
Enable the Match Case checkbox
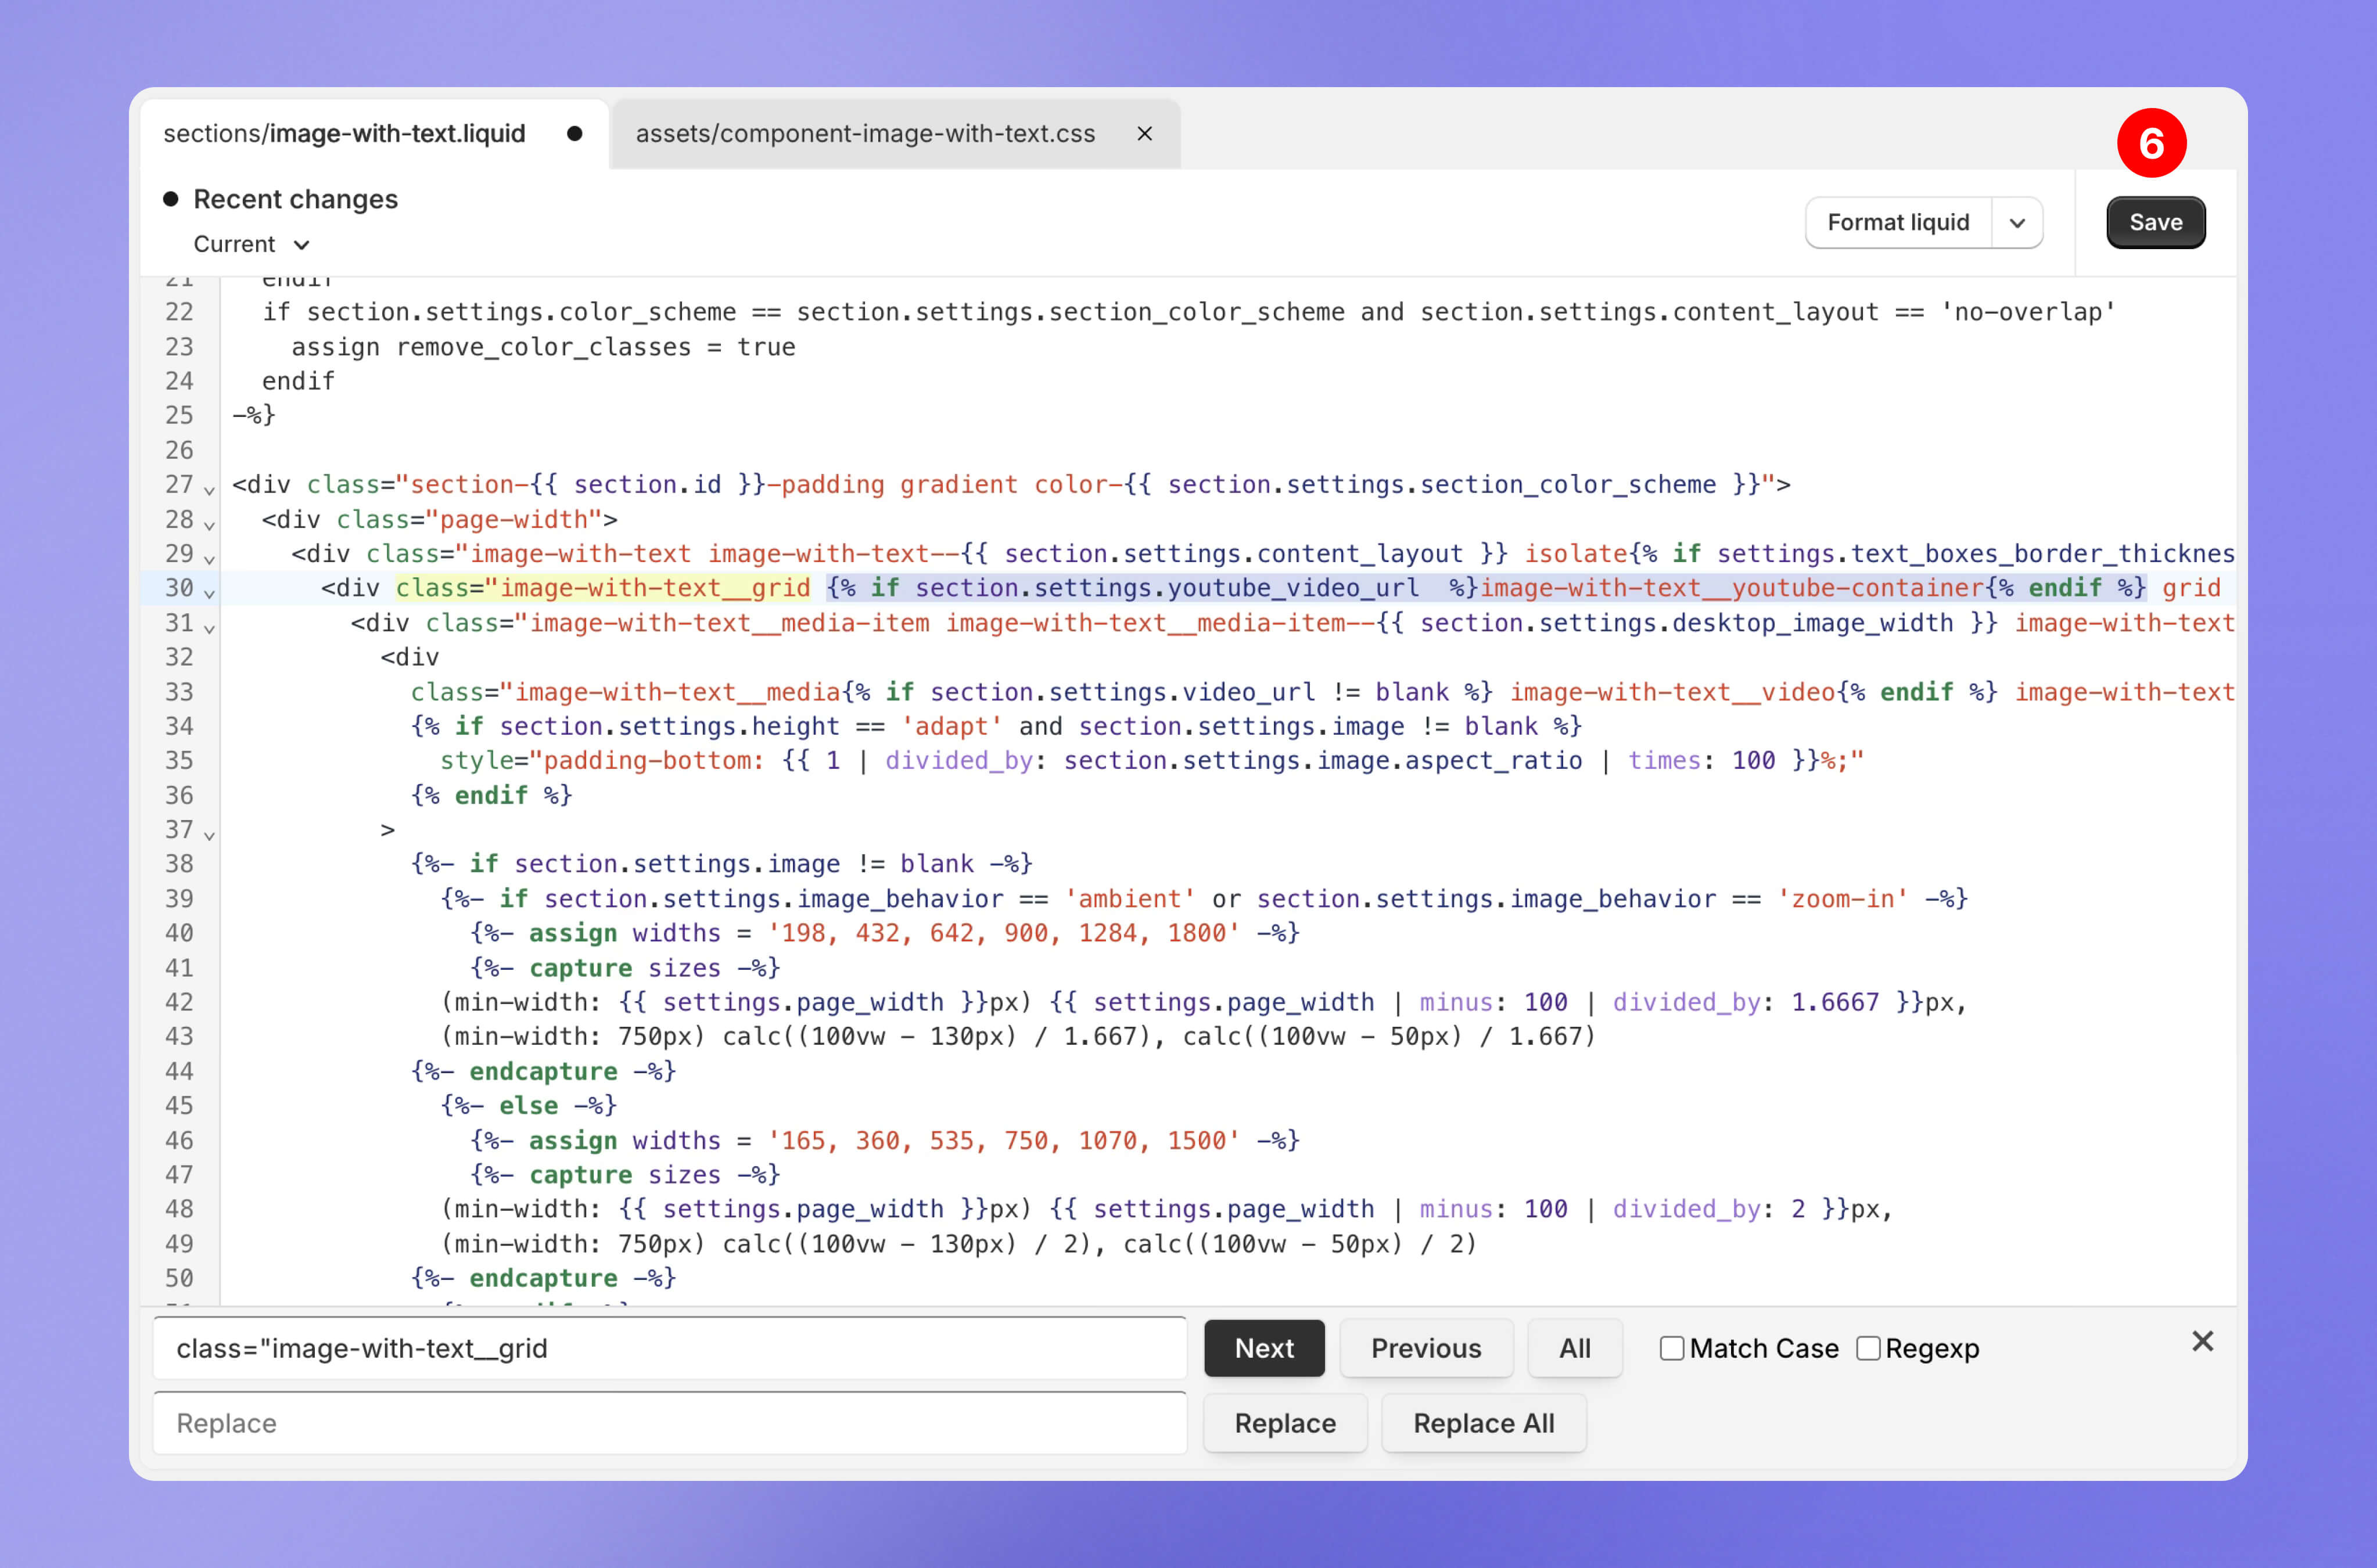[x=1671, y=1348]
